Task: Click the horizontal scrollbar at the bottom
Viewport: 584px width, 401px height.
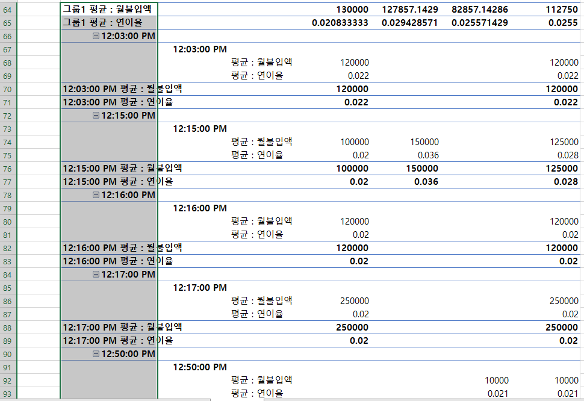Action: 105,399
